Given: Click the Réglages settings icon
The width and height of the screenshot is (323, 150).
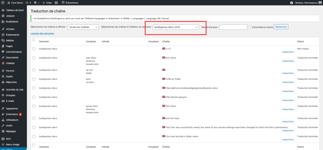Looking at the screenshot, I should (3, 131).
